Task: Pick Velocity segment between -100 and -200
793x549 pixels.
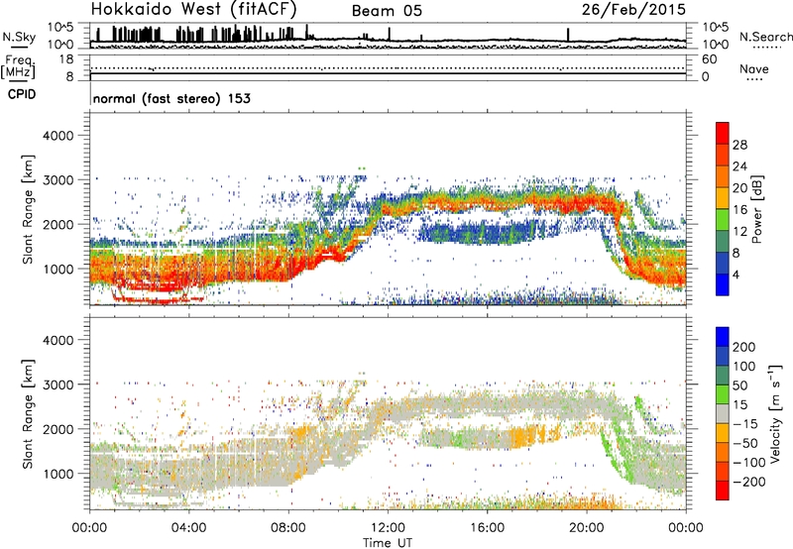Action: pos(723,471)
